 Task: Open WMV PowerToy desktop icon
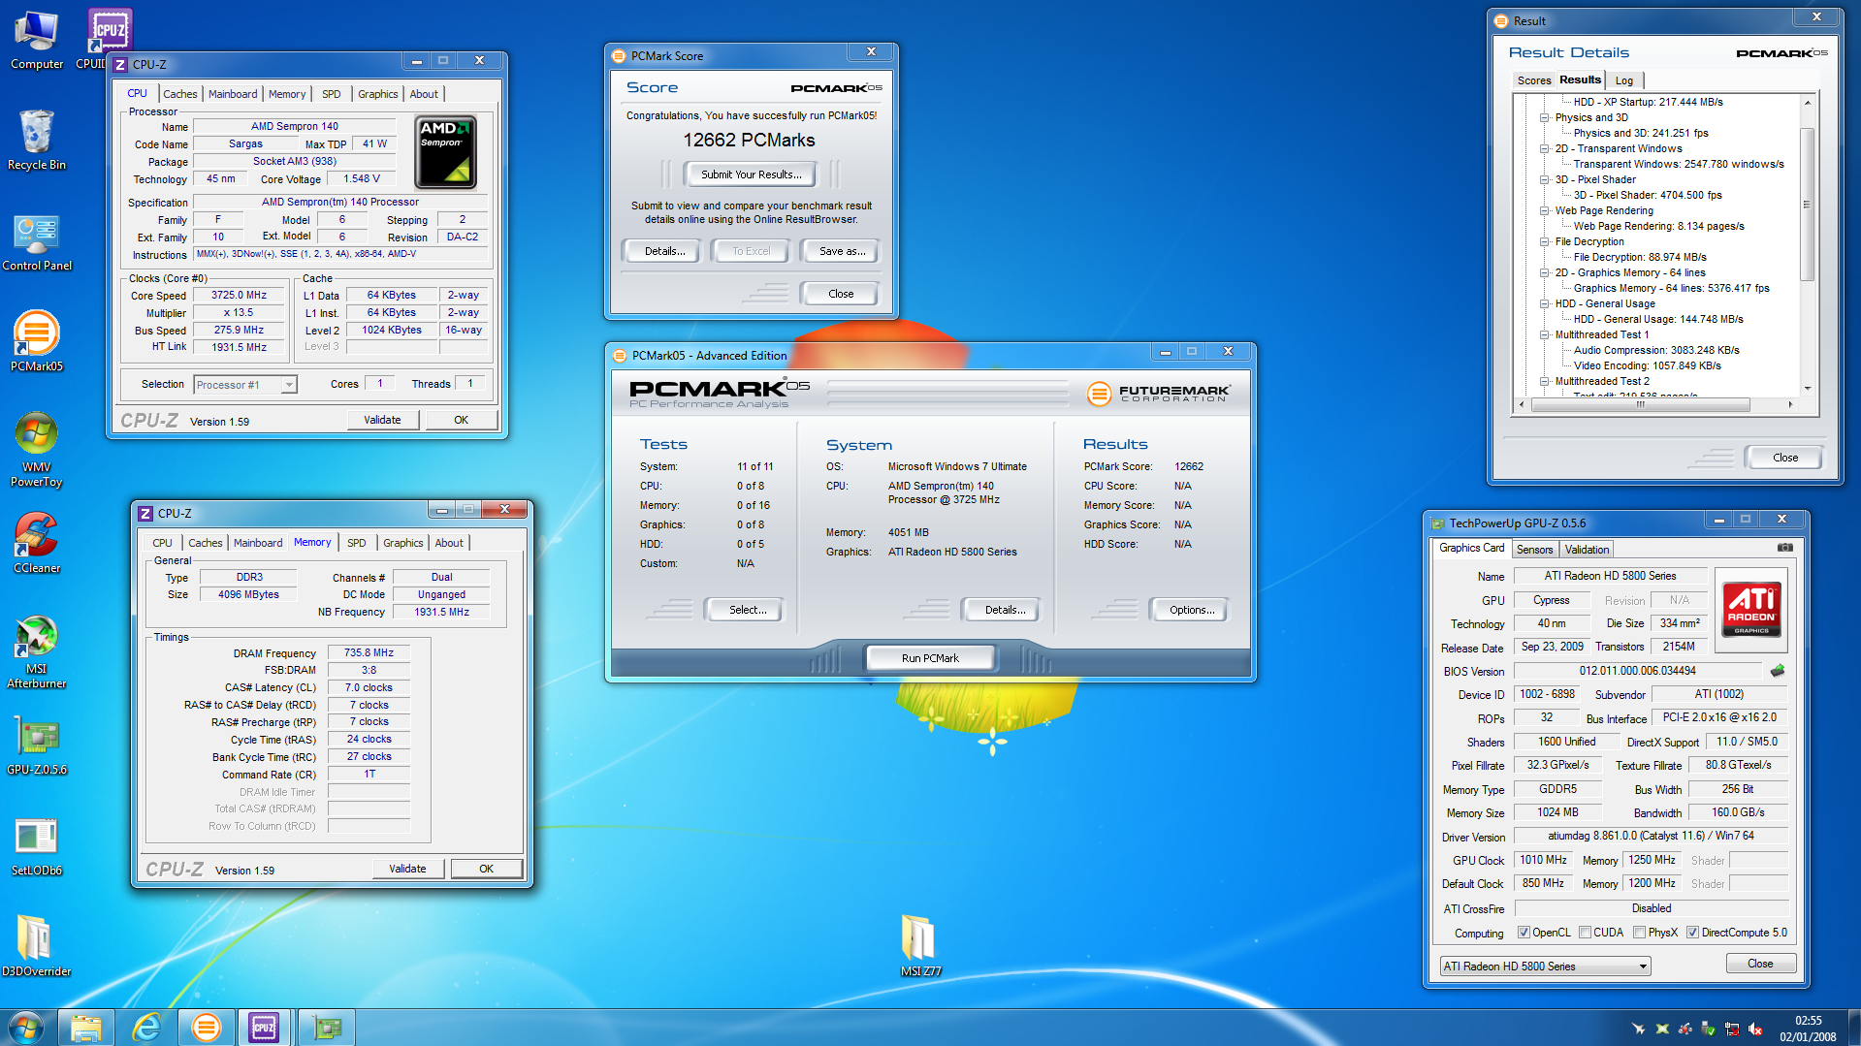37,450
